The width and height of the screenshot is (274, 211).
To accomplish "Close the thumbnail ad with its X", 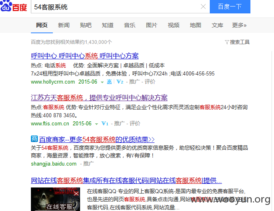I will 76,194.
